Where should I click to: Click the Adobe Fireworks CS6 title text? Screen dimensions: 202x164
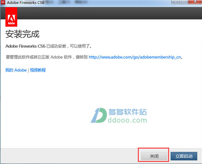click(25, 2)
